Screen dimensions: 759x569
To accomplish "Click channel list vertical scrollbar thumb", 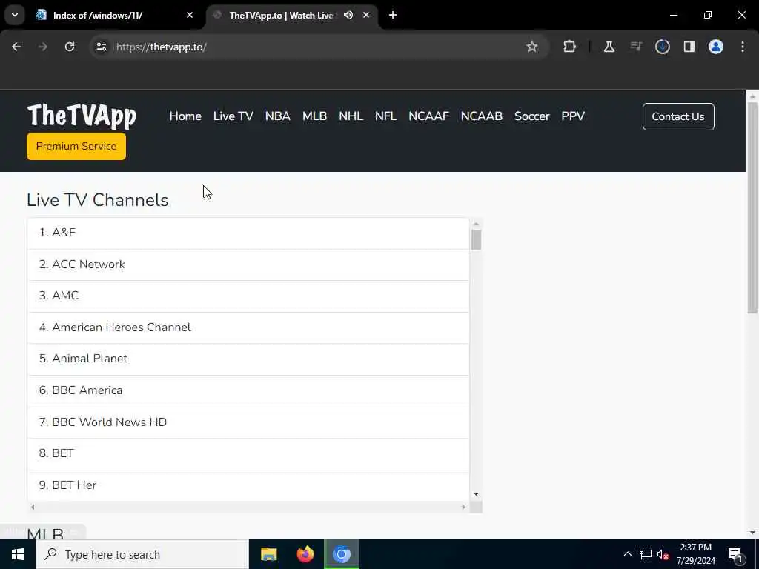I will (476, 240).
